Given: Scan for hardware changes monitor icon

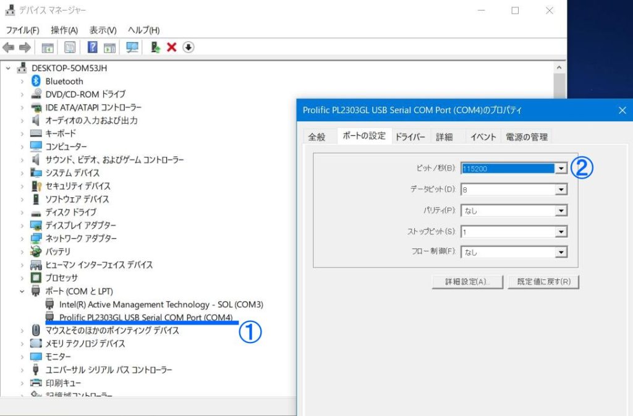Looking at the screenshot, I should coord(132,48).
